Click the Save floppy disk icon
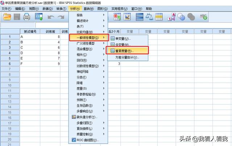 (x=17, y=17)
